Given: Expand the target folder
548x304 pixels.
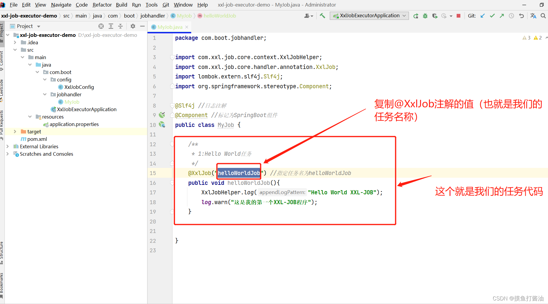Looking at the screenshot, I should coord(15,132).
